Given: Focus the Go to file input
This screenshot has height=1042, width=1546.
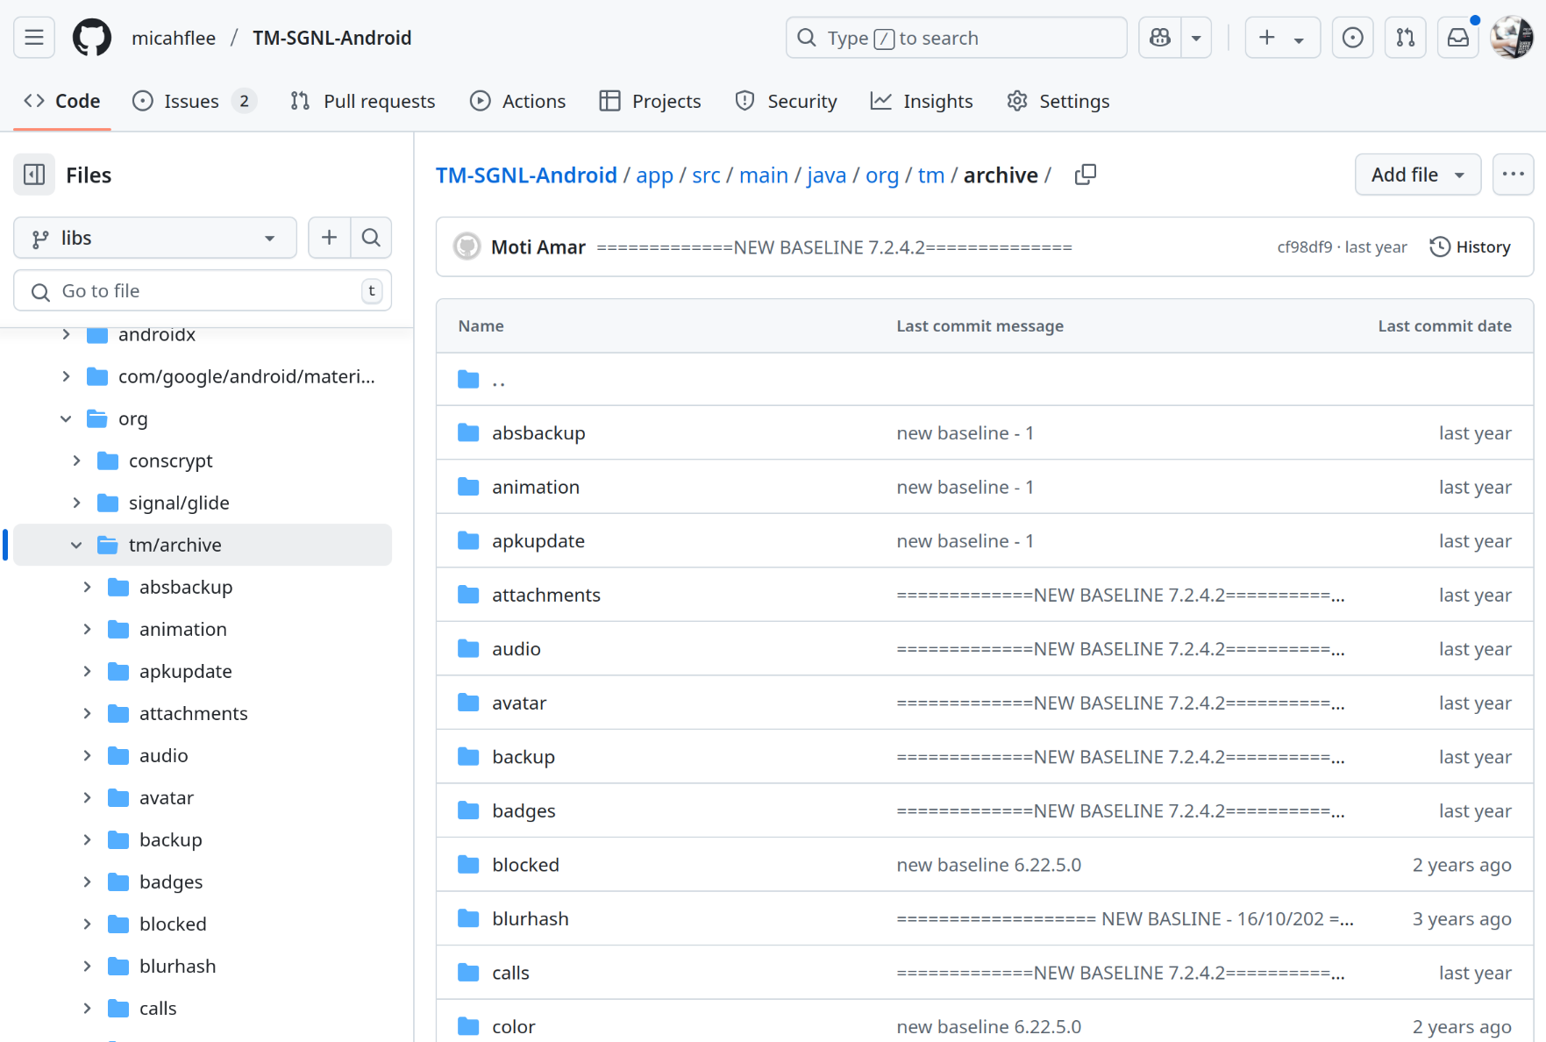Looking at the screenshot, I should click(x=203, y=290).
